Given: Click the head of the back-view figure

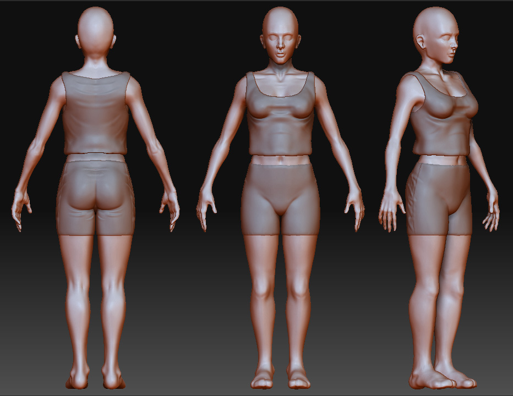Looking at the screenshot, I should 96,32.
